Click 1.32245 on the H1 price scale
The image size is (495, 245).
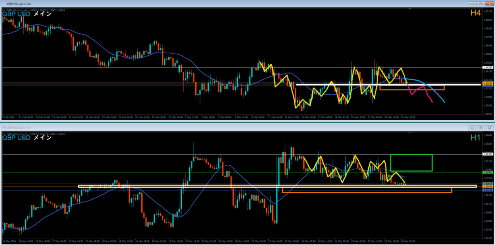pyautogui.click(x=488, y=238)
